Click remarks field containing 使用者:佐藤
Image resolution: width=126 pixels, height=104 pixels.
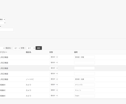click(84, 79)
